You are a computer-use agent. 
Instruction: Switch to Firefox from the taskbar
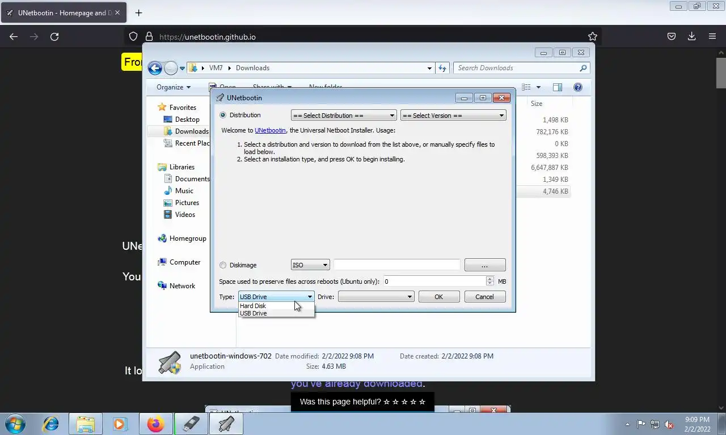coord(155,424)
